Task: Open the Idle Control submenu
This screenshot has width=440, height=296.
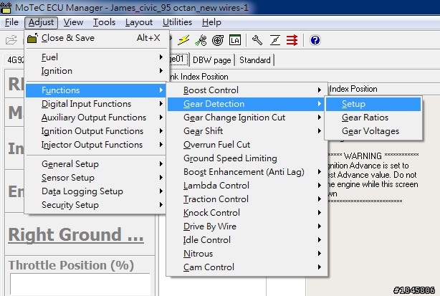Action: tap(246, 240)
